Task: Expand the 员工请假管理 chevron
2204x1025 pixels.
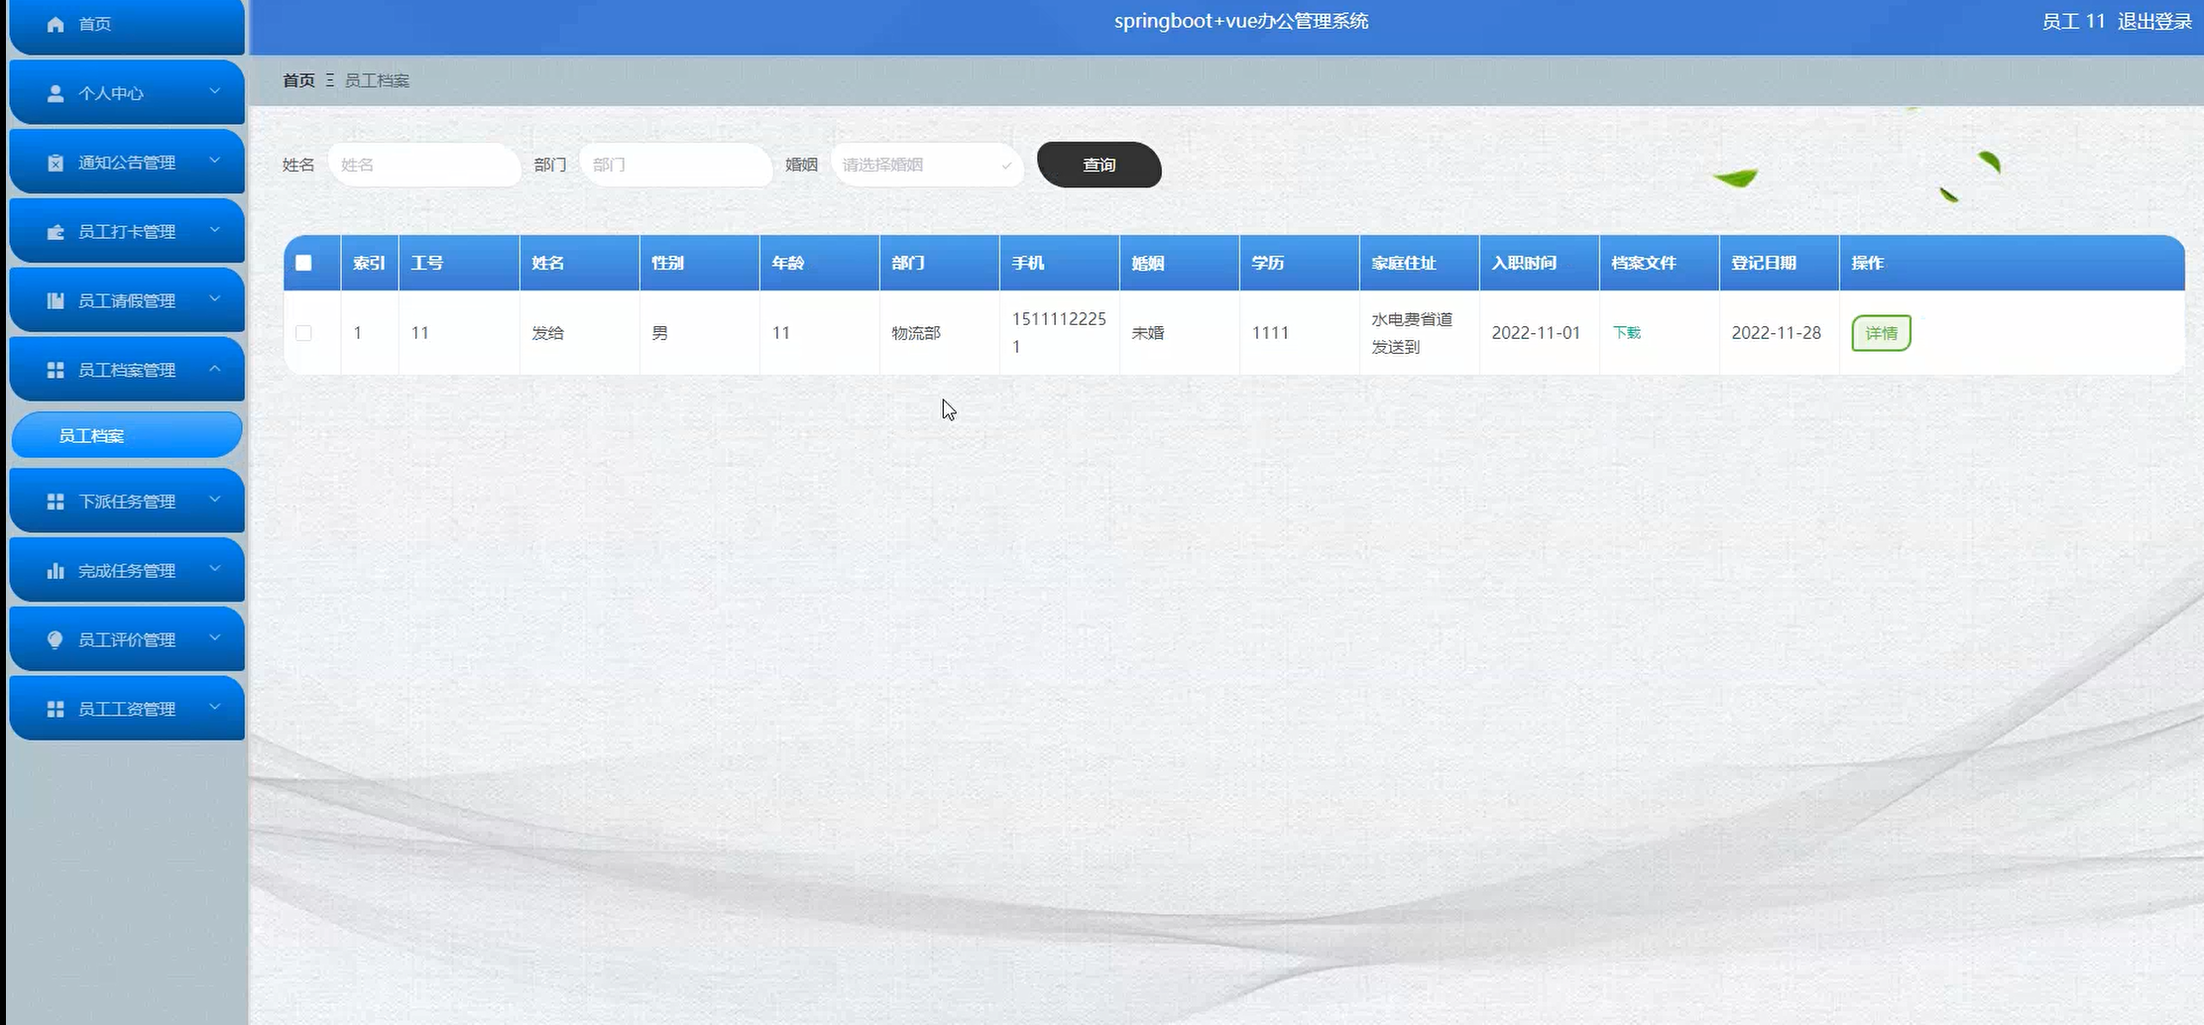Action: 214,298
